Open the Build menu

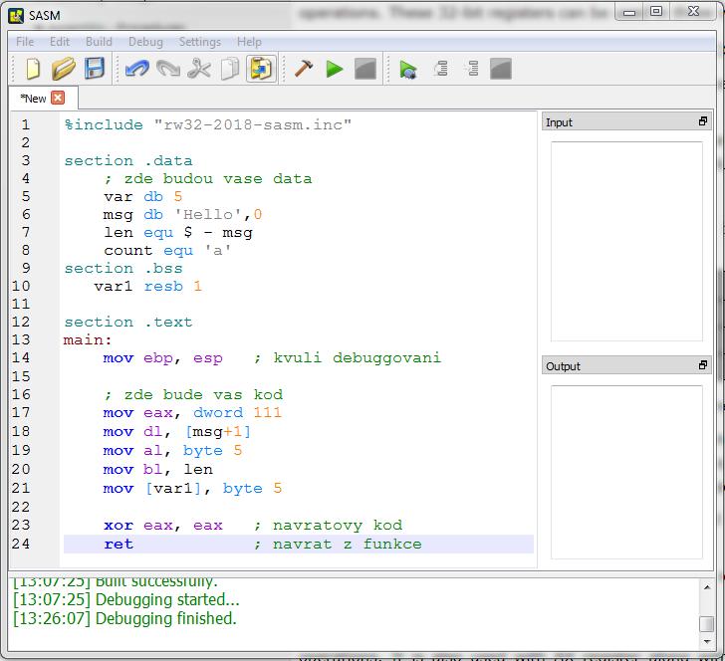[99, 42]
